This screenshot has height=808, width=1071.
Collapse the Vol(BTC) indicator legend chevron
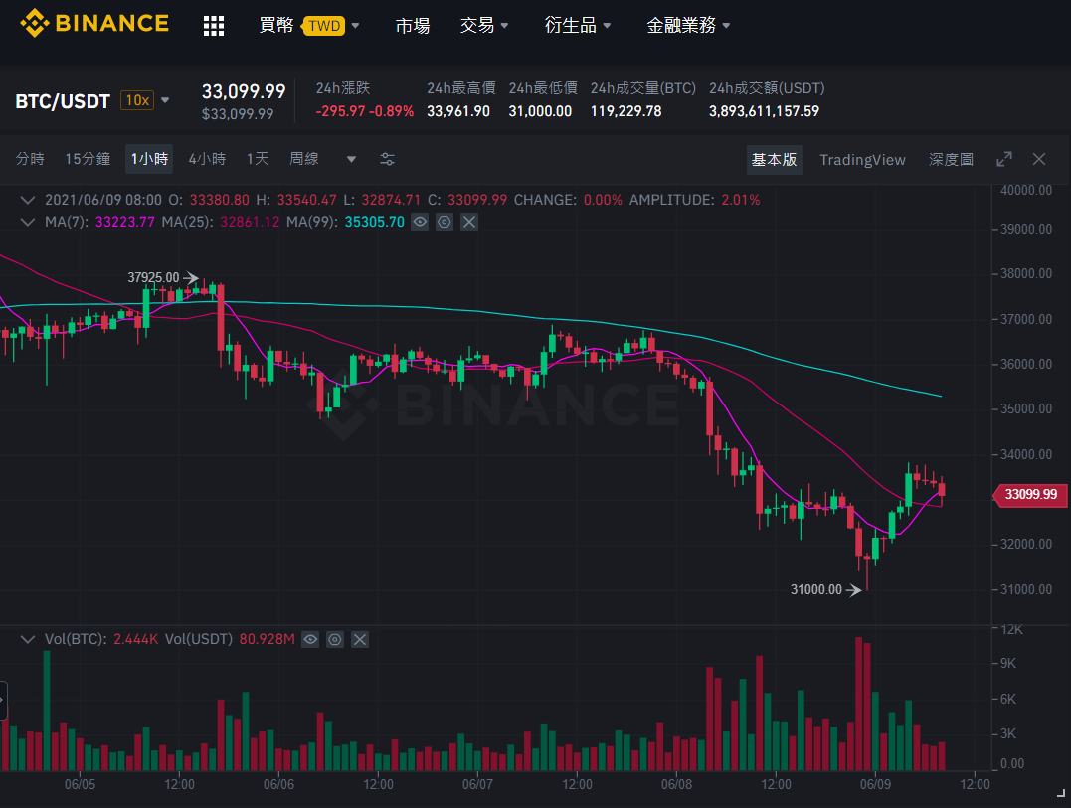pyautogui.click(x=27, y=639)
